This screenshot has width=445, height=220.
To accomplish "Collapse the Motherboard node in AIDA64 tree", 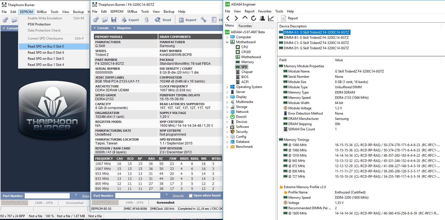I will coord(227,42).
